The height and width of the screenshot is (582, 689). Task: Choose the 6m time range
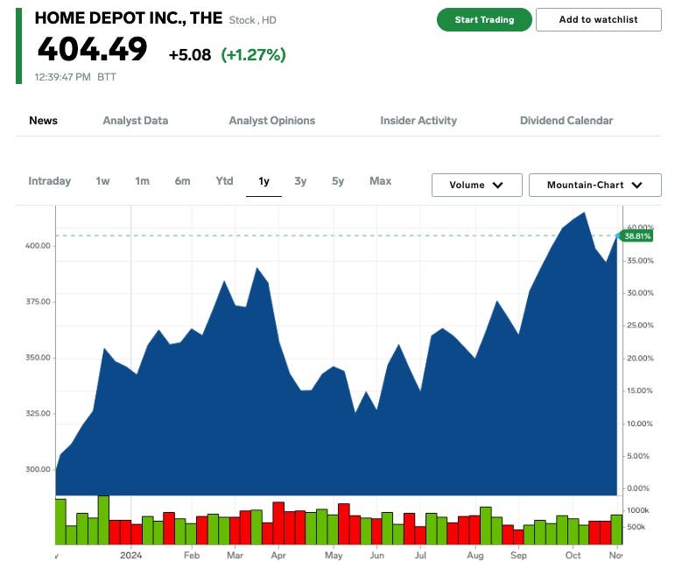(182, 181)
